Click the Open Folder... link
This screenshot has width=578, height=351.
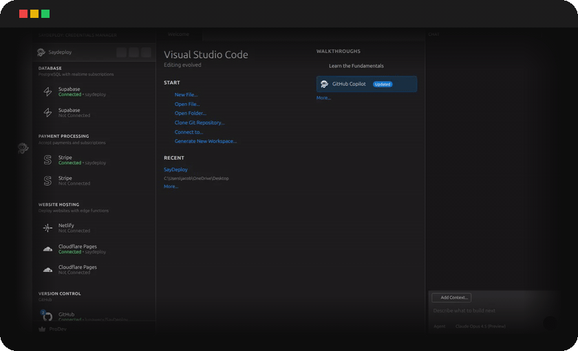click(x=191, y=113)
